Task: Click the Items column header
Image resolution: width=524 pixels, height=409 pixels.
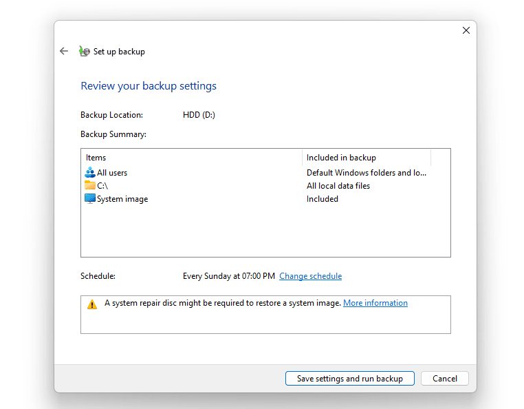Action: (x=191, y=158)
